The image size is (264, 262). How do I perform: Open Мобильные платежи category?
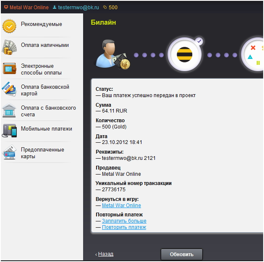click(x=47, y=129)
